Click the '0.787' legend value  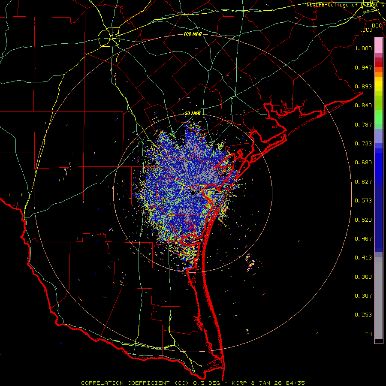(363, 124)
